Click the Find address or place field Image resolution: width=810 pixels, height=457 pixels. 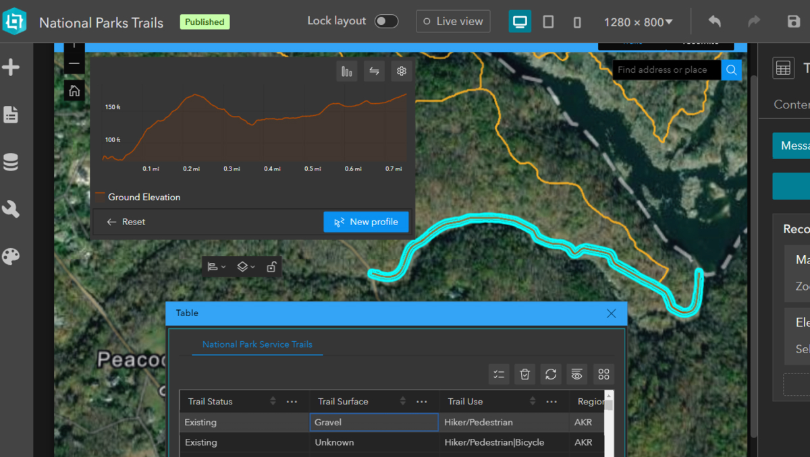pyautogui.click(x=666, y=70)
